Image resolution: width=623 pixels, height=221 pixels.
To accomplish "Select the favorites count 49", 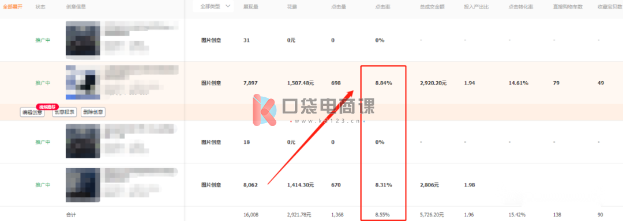I will click(601, 83).
